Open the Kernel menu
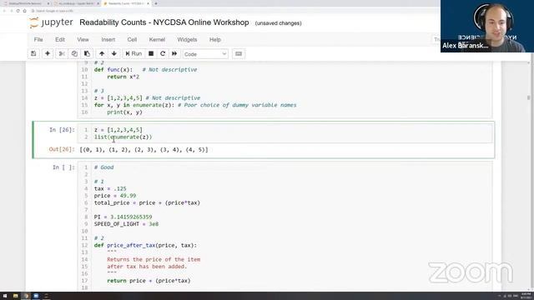534x300 pixels. (x=157, y=39)
